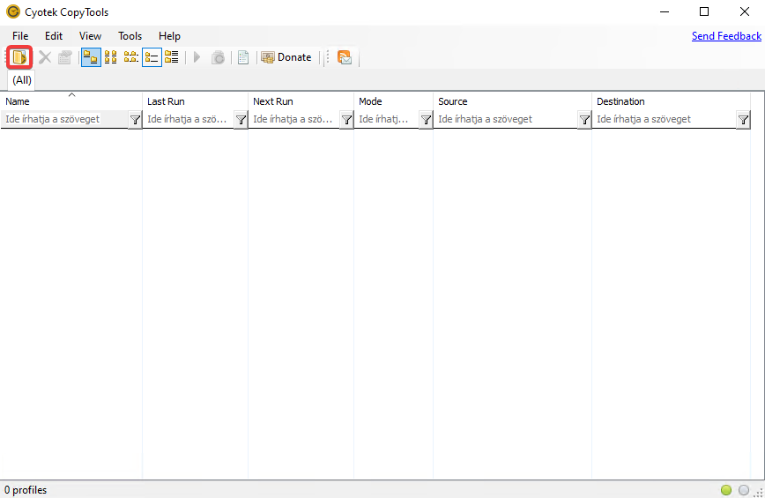The width and height of the screenshot is (765, 498).
Task: Click the red X delete icon
Action: 45,57
